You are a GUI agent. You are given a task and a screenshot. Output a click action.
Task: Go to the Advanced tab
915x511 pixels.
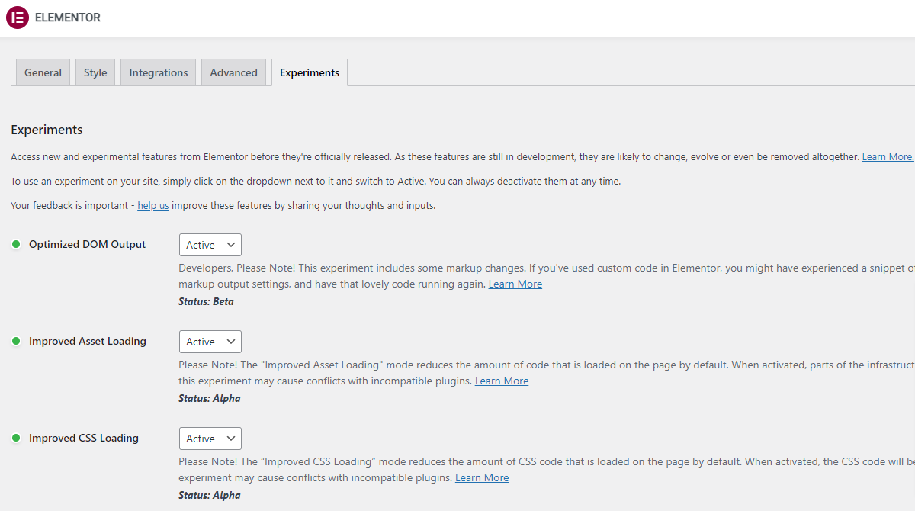(x=233, y=72)
